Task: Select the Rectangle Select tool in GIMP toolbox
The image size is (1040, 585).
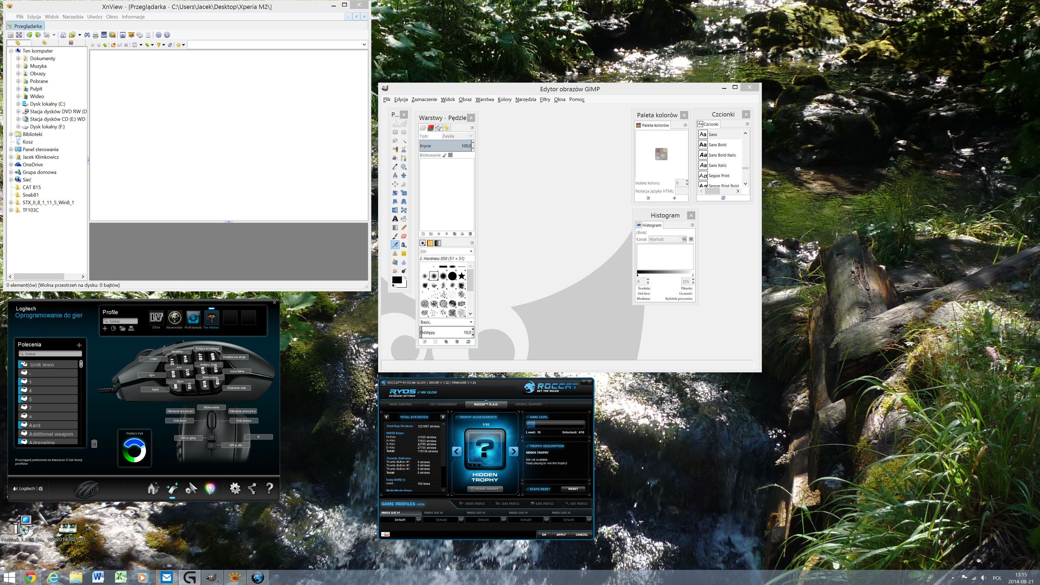Action: coord(395,132)
